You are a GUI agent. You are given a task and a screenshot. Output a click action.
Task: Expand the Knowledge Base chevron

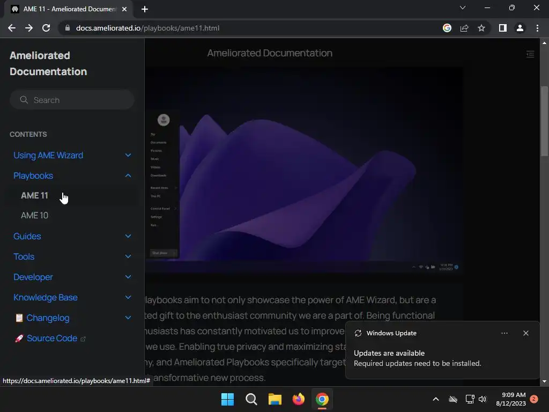click(x=128, y=297)
